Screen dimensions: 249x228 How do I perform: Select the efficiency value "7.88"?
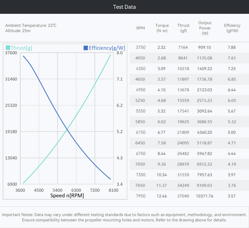click(232, 48)
